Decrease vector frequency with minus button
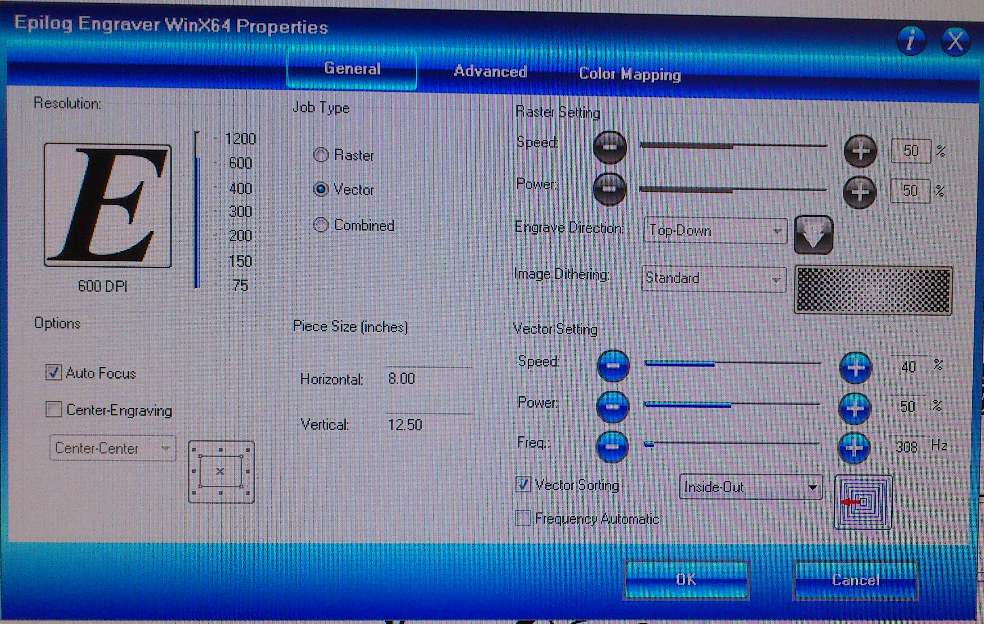 click(611, 446)
